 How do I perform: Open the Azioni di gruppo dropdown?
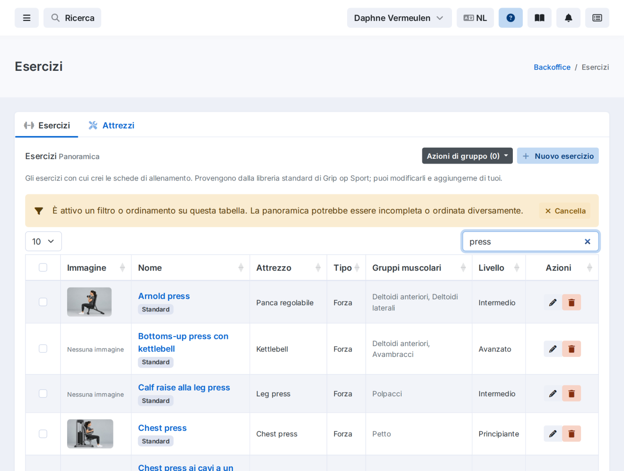467,156
